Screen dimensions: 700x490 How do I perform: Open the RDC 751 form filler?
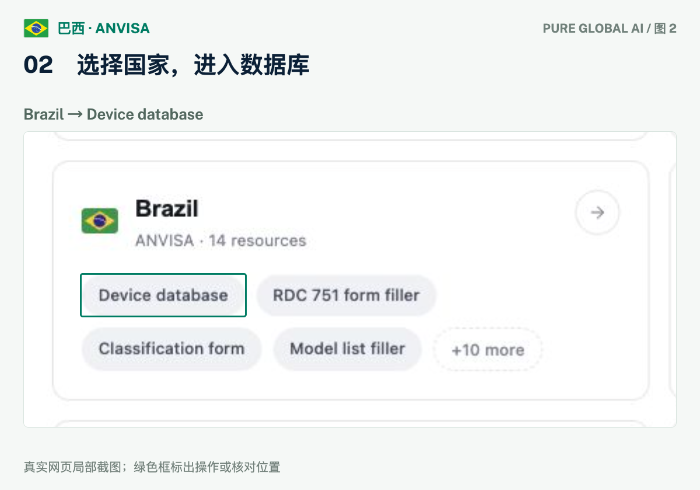pos(346,295)
